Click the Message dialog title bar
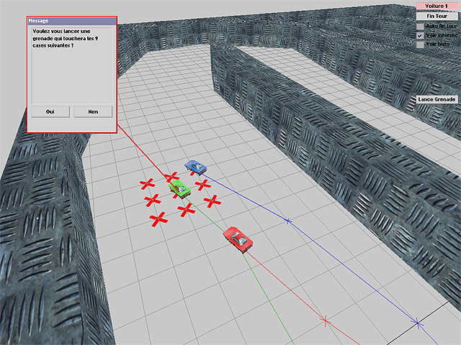This screenshot has height=345, width=461. pyautogui.click(x=71, y=21)
